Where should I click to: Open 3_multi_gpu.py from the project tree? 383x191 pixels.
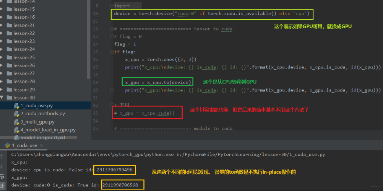tap(37, 122)
